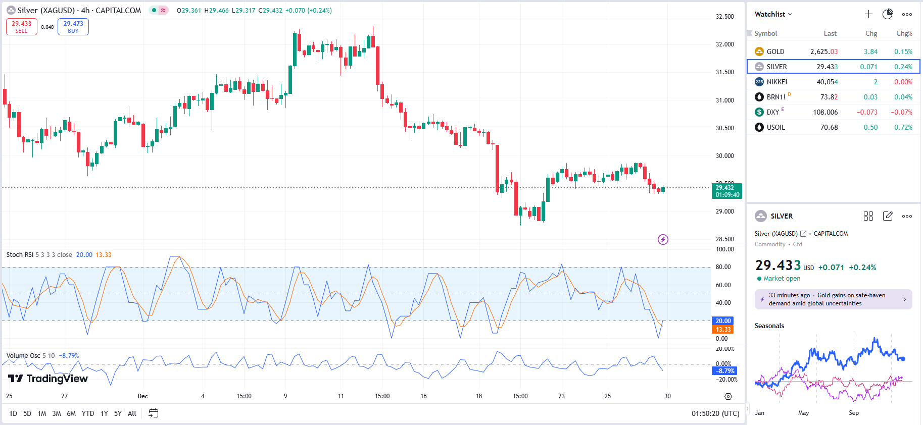Click the time axis settings gear icon
The image size is (923, 425).
point(728,396)
